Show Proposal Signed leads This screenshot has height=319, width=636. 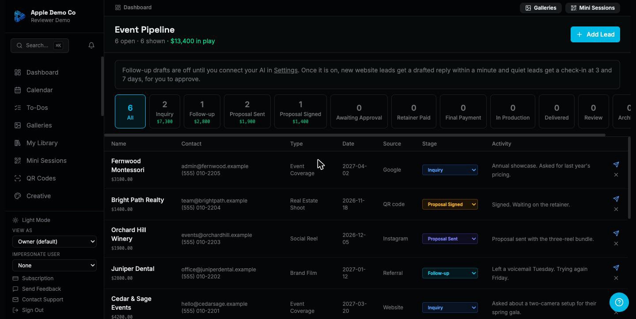tap(300, 111)
